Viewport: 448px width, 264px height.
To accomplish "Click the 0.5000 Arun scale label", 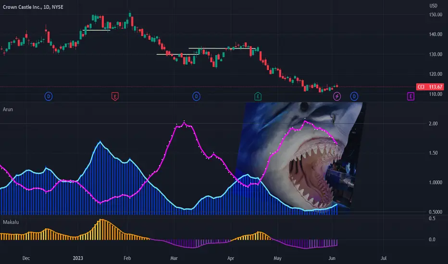I will point(436,212).
